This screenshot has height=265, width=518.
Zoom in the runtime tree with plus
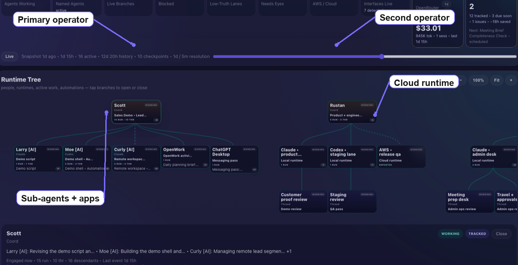click(511, 80)
